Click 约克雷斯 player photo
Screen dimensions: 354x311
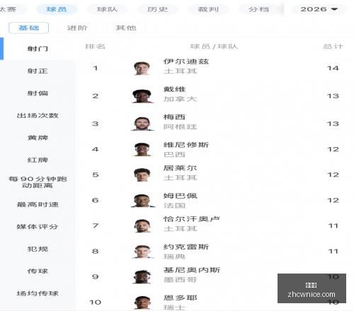[142, 251]
